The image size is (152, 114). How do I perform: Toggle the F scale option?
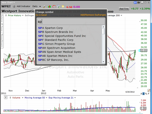[149, 94]
